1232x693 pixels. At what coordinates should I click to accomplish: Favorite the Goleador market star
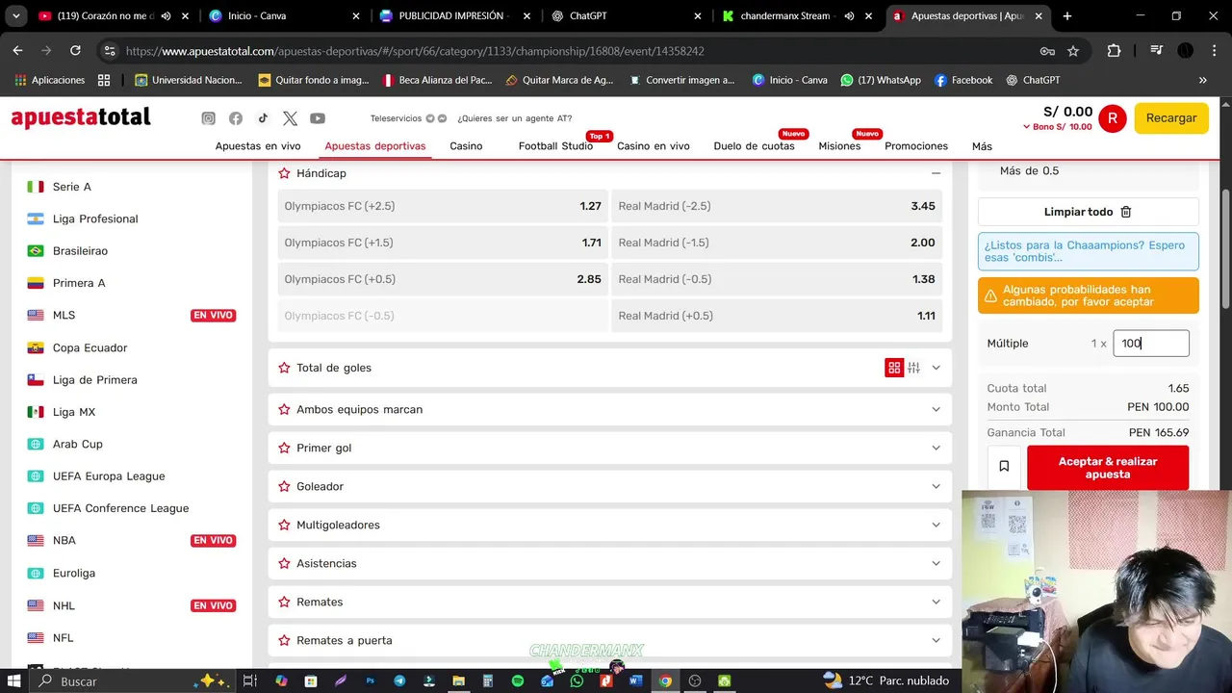[284, 486]
